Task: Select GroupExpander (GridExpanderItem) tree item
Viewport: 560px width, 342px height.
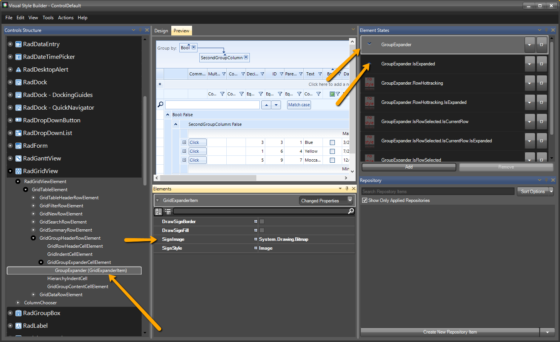Action: [74, 270]
